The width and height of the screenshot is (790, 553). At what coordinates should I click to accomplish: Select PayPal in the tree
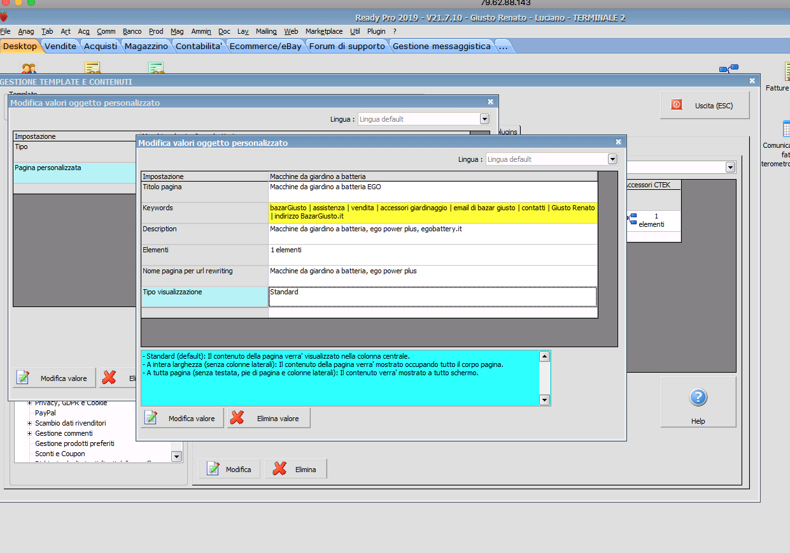[45, 413]
